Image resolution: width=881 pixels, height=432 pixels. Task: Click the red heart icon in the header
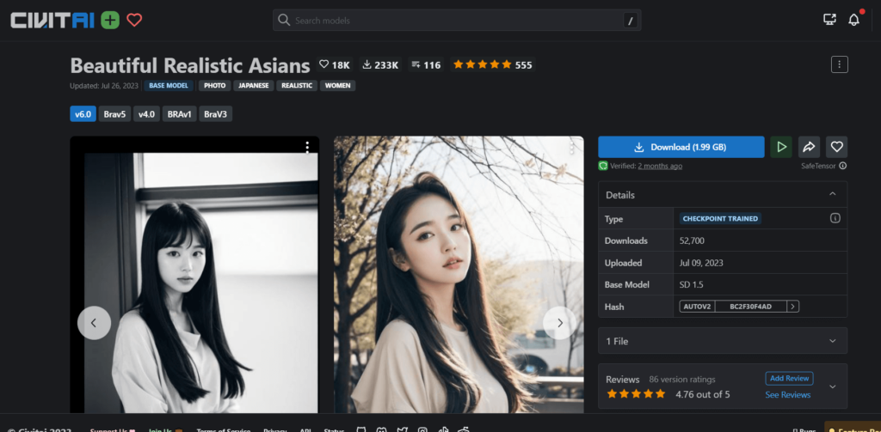(134, 20)
